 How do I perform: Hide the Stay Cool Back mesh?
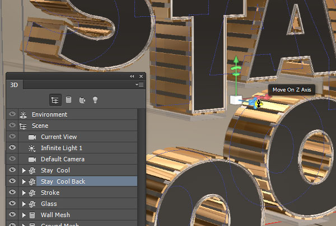click(x=12, y=181)
